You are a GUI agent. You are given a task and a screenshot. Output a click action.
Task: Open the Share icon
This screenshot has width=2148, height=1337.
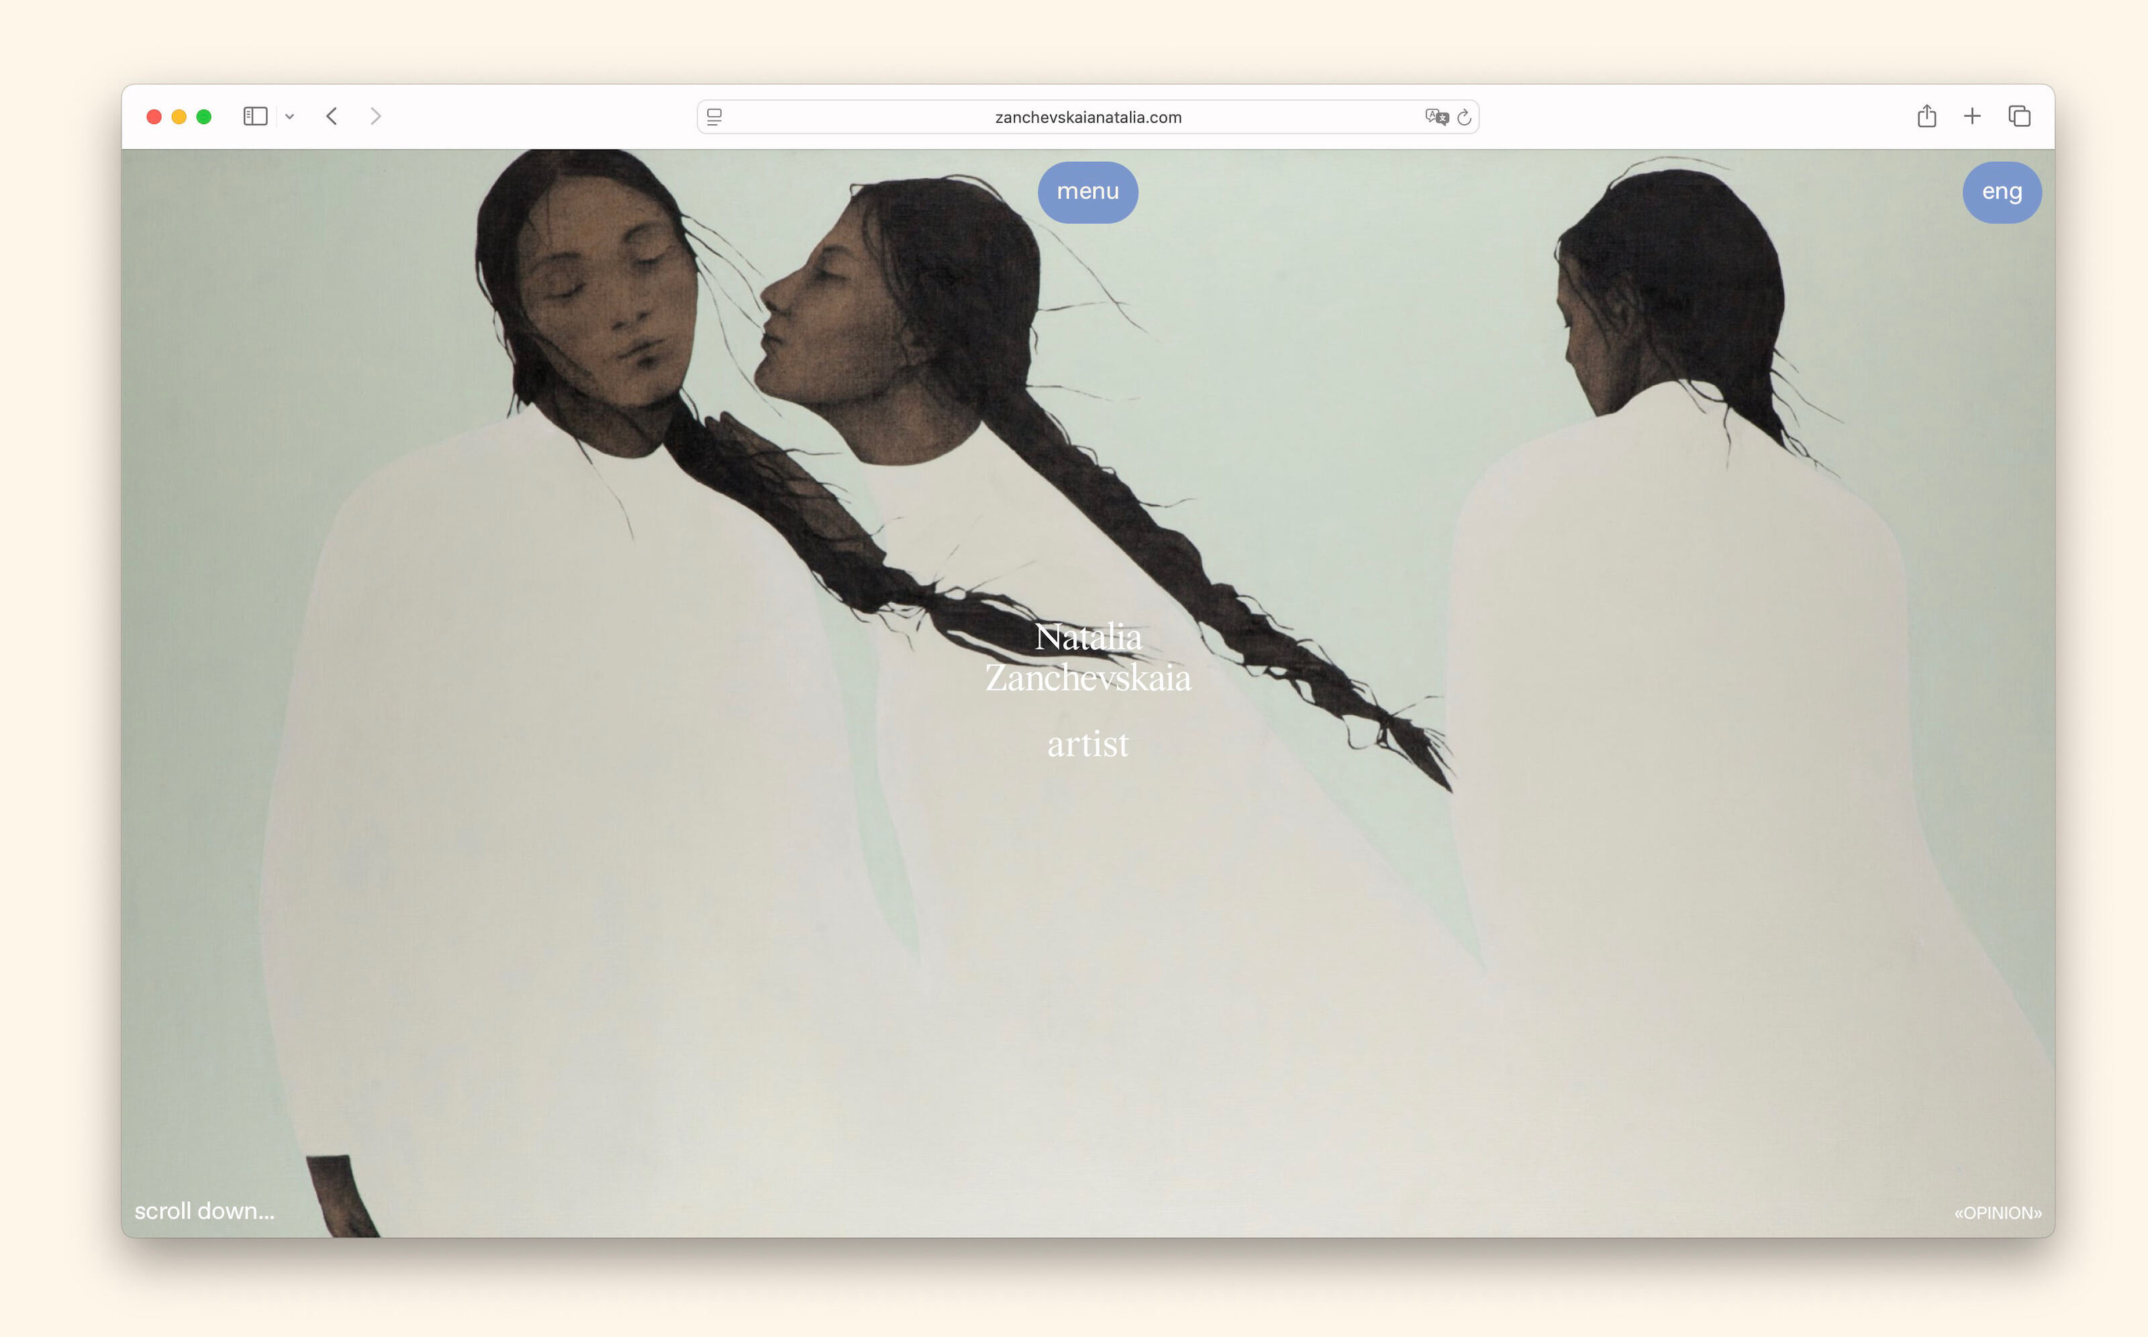(1927, 117)
